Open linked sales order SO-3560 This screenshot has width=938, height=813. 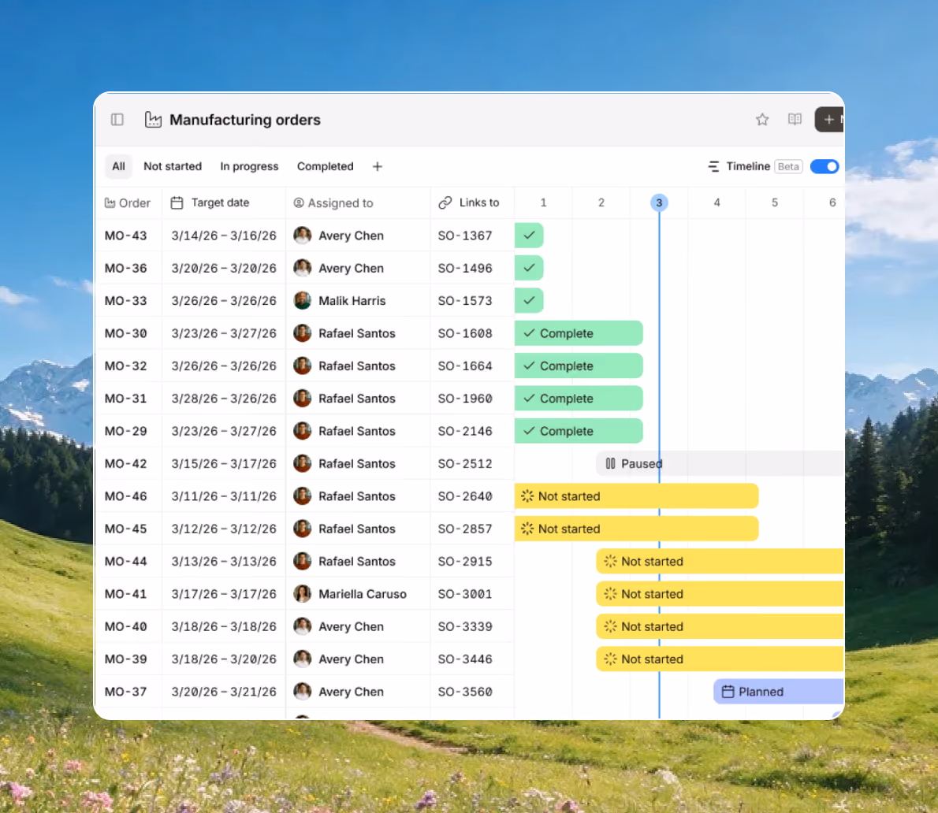[465, 692]
